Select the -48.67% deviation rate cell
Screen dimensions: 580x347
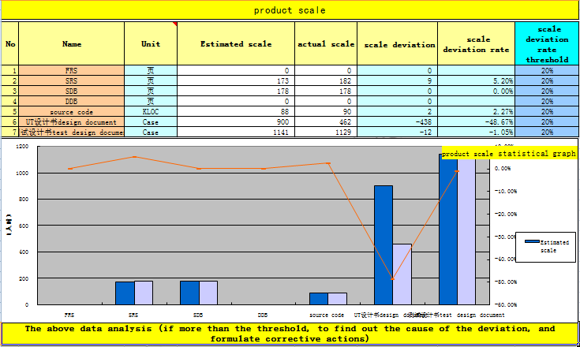coord(476,122)
